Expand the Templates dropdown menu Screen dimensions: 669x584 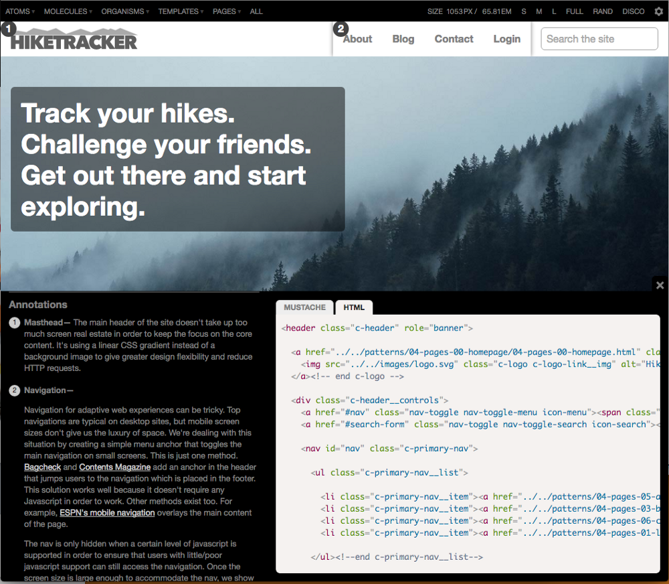(181, 11)
